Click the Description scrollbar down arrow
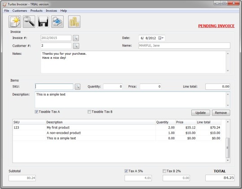242x189 pixels. (228, 105)
